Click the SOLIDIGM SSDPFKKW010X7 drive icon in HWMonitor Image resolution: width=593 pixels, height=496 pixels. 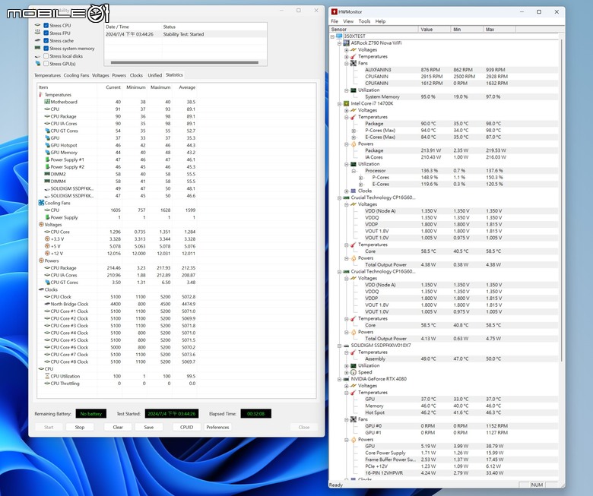tap(347, 346)
